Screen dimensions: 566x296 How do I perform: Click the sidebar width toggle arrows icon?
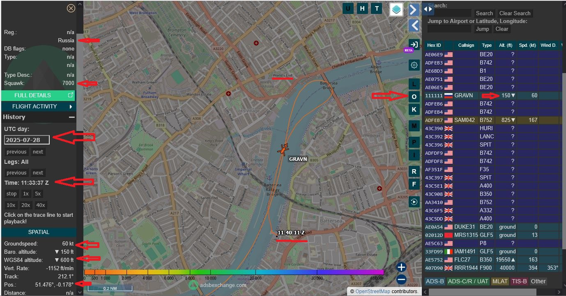pyautogui.click(x=428, y=9)
